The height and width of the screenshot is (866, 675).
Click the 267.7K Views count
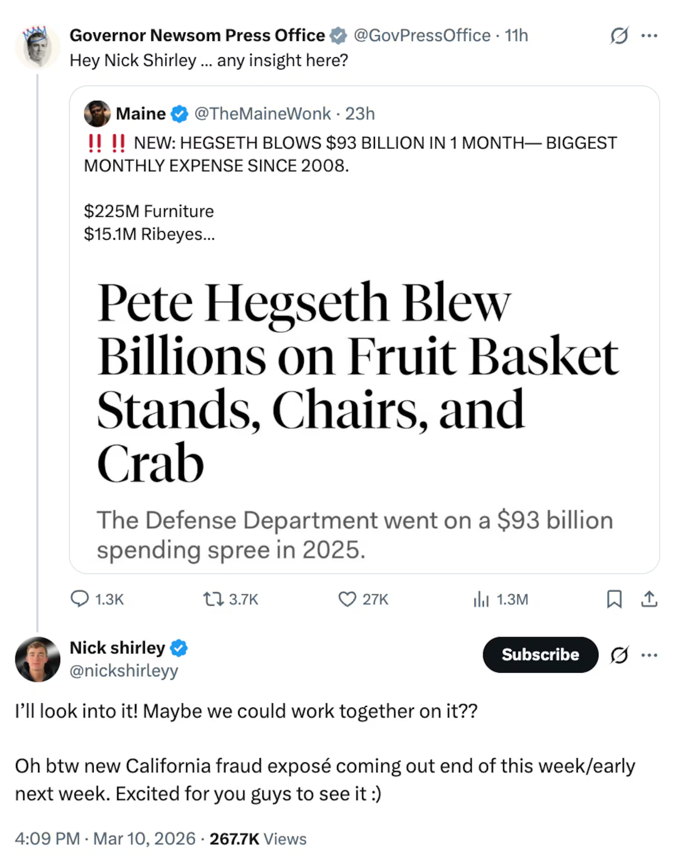click(x=258, y=839)
